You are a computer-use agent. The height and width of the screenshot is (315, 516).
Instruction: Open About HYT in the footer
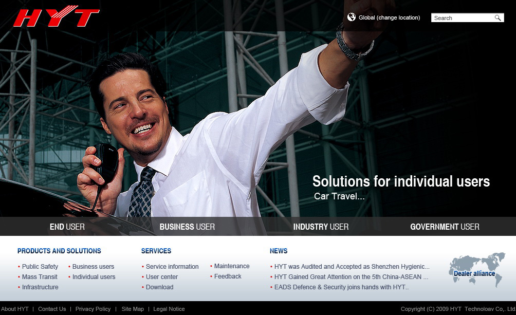point(15,309)
